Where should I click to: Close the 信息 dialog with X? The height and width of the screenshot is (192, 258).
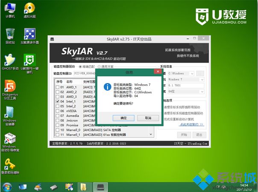[x=158, y=72]
